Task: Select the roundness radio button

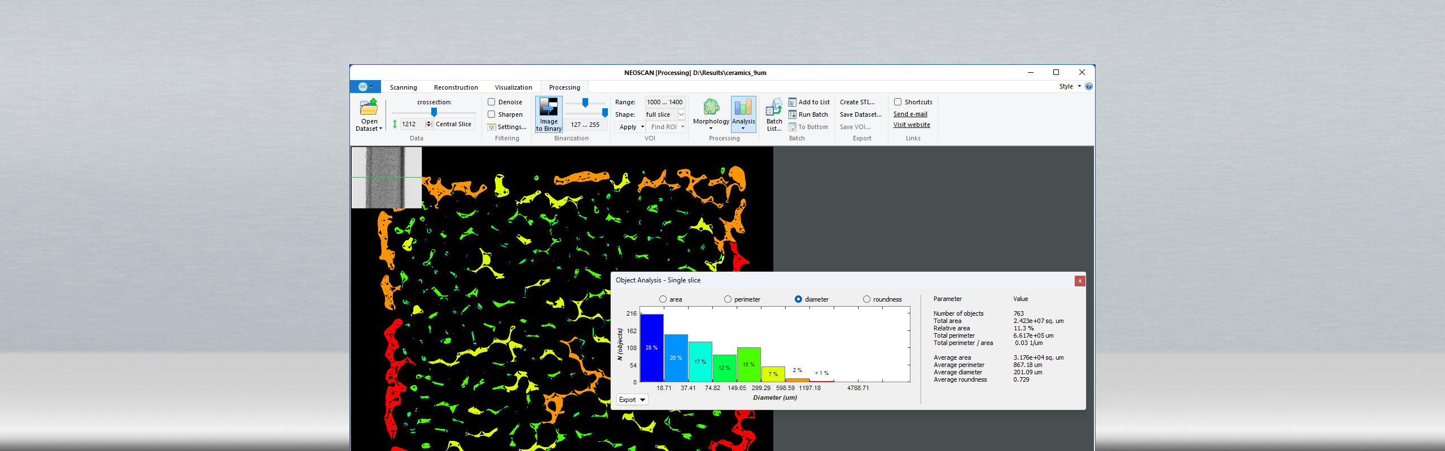Action: [866, 299]
